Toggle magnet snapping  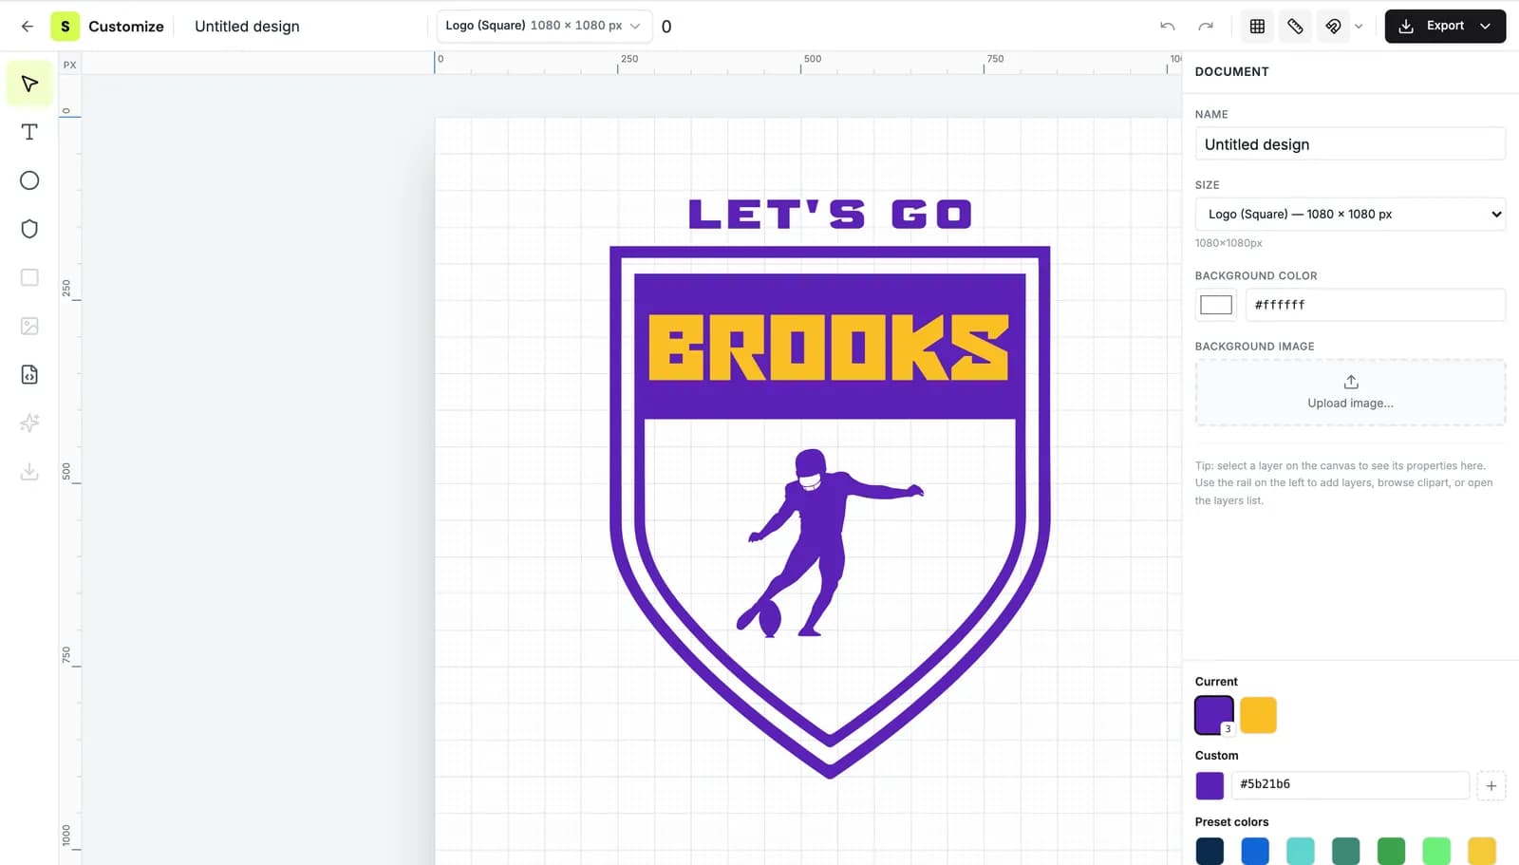click(1333, 27)
